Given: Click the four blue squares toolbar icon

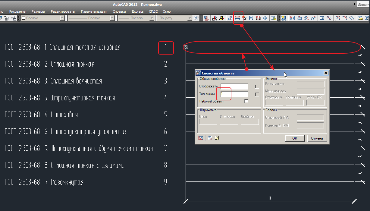Looking at the screenshot, I should click(x=293, y=18).
